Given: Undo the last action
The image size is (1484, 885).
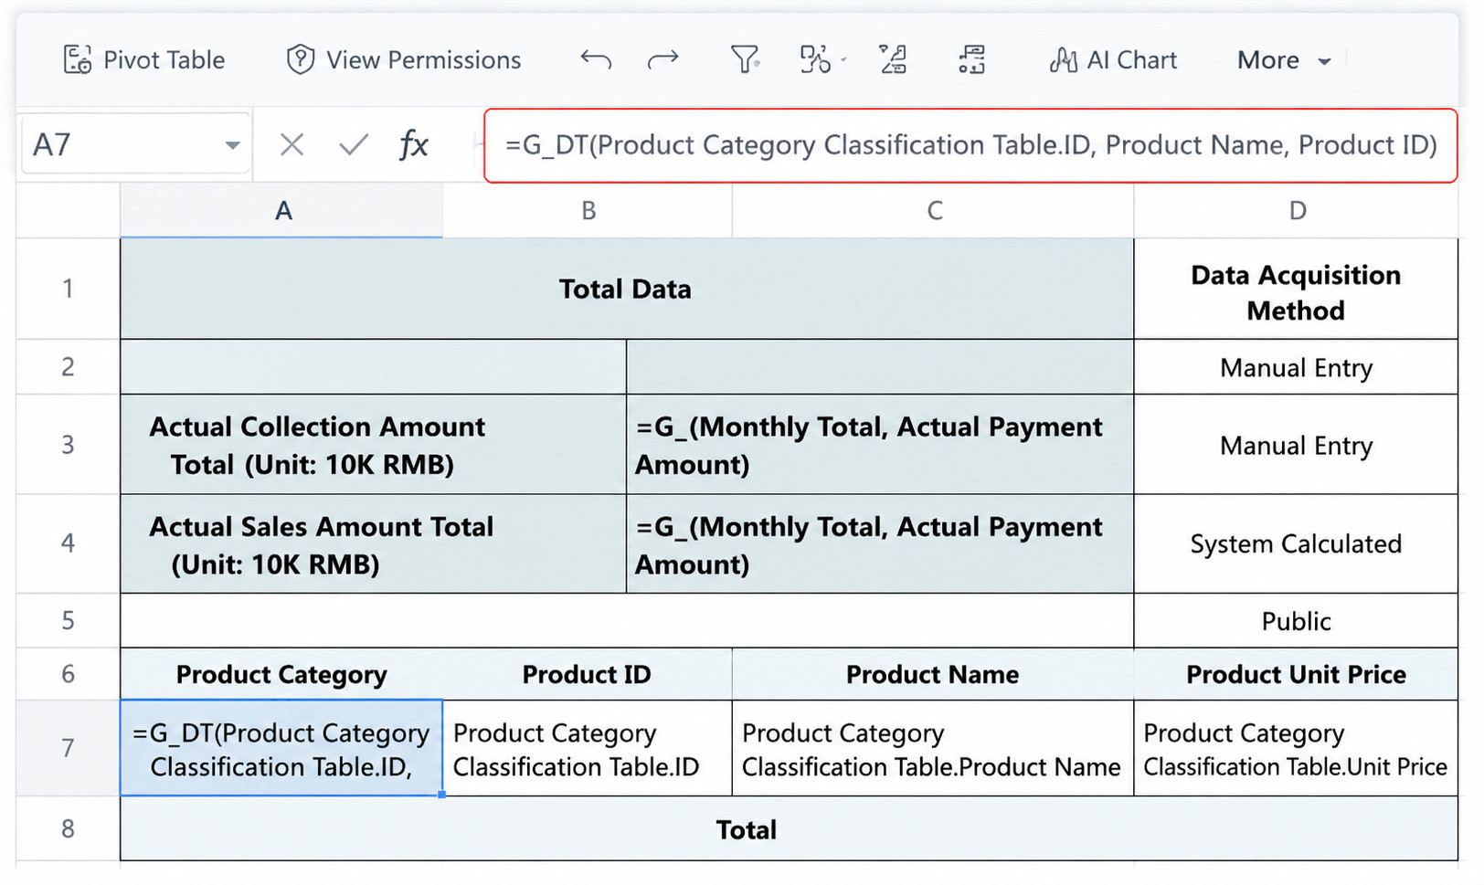Looking at the screenshot, I should pos(596,60).
